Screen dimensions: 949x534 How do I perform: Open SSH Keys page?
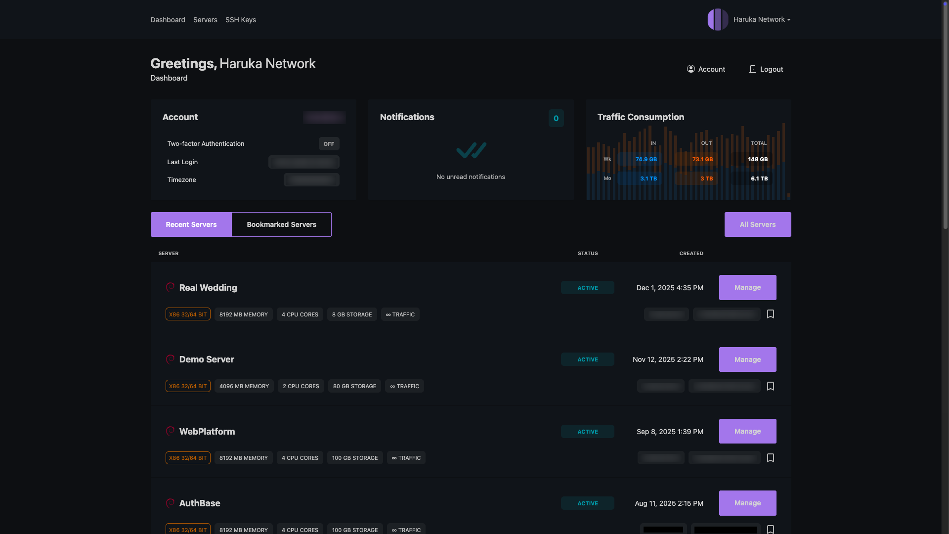pyautogui.click(x=241, y=20)
